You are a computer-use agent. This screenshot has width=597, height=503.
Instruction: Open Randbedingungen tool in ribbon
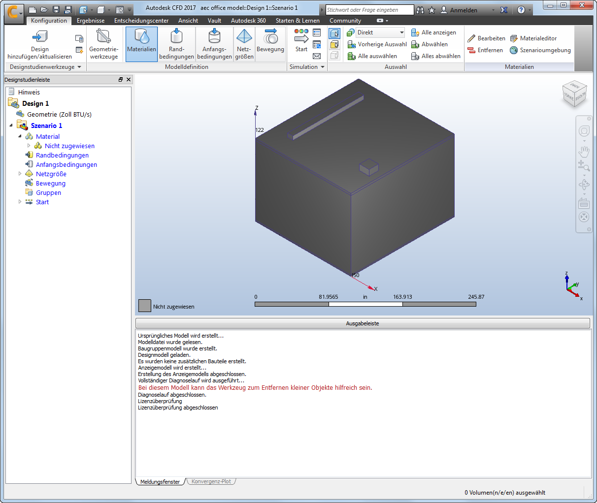coord(176,44)
